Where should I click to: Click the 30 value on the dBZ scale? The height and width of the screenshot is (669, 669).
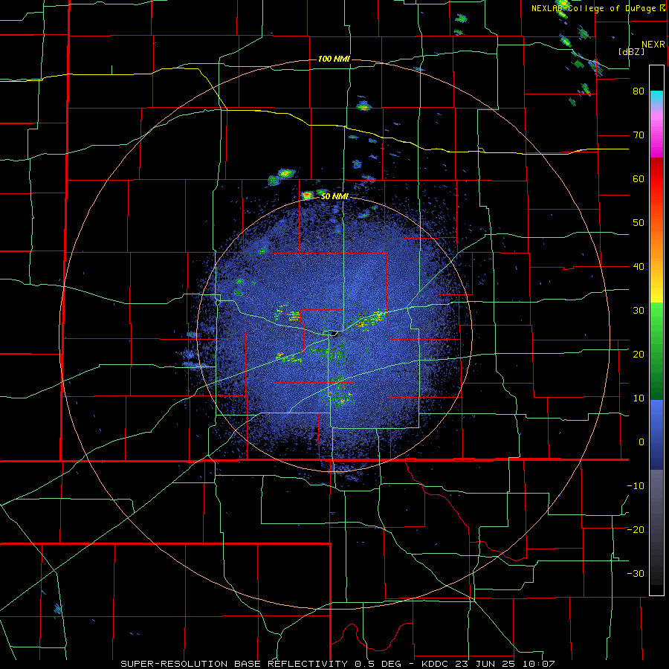pyautogui.click(x=639, y=310)
